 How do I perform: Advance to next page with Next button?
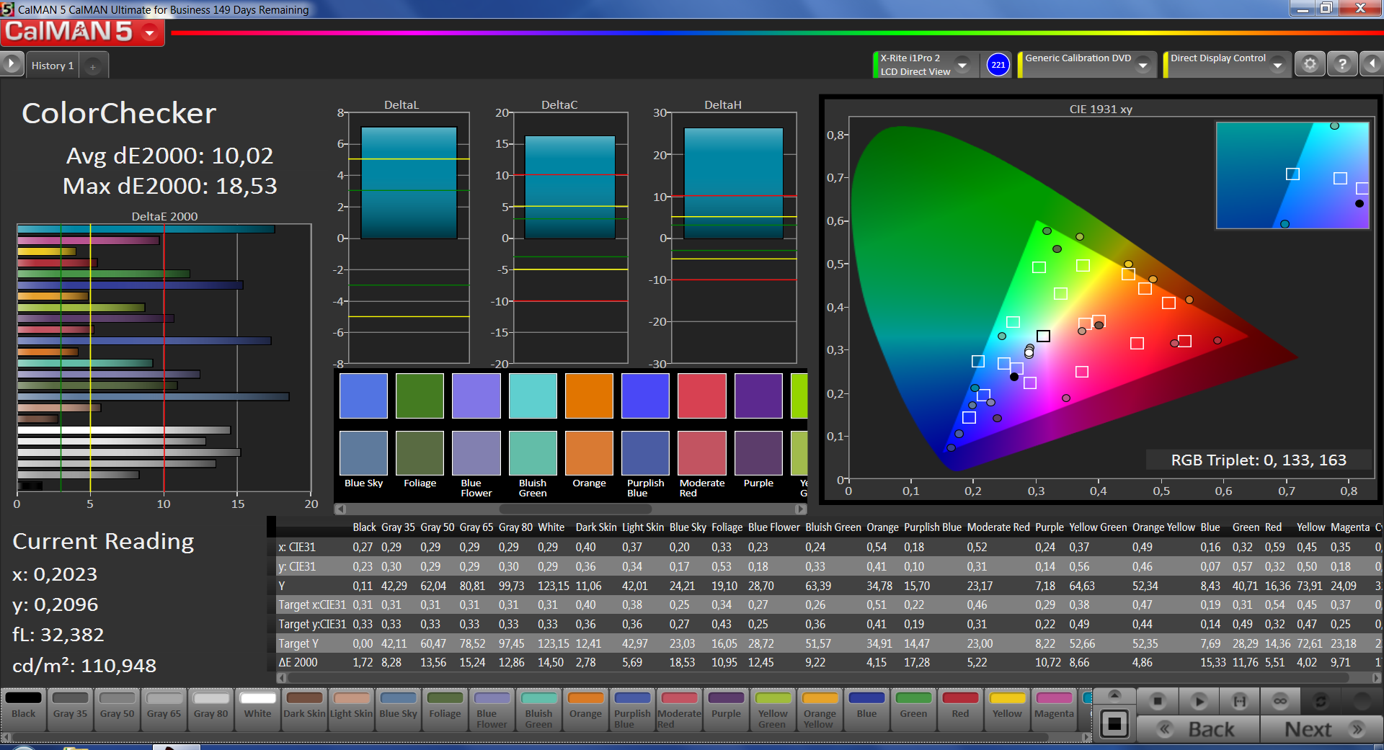pos(1322,729)
